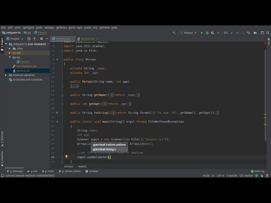
Task: Open the Run Anything window icon
Action: 262,33
